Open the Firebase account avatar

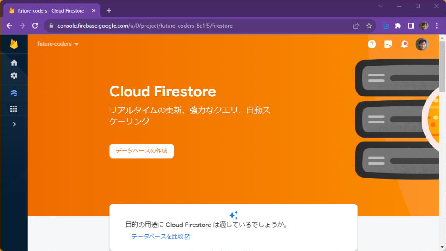[422, 44]
